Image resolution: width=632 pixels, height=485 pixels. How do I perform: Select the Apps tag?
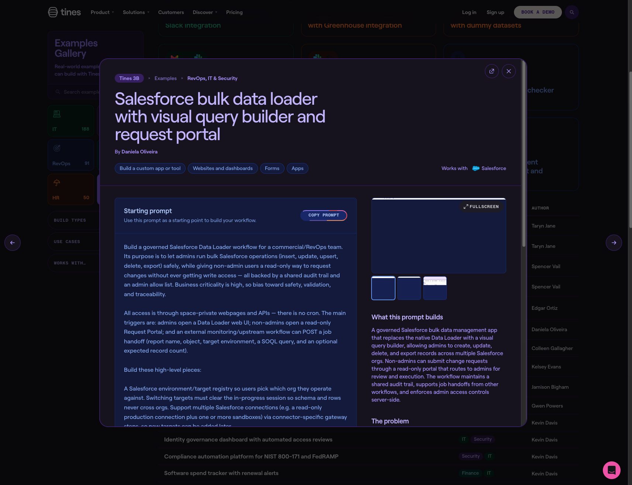[x=297, y=169]
